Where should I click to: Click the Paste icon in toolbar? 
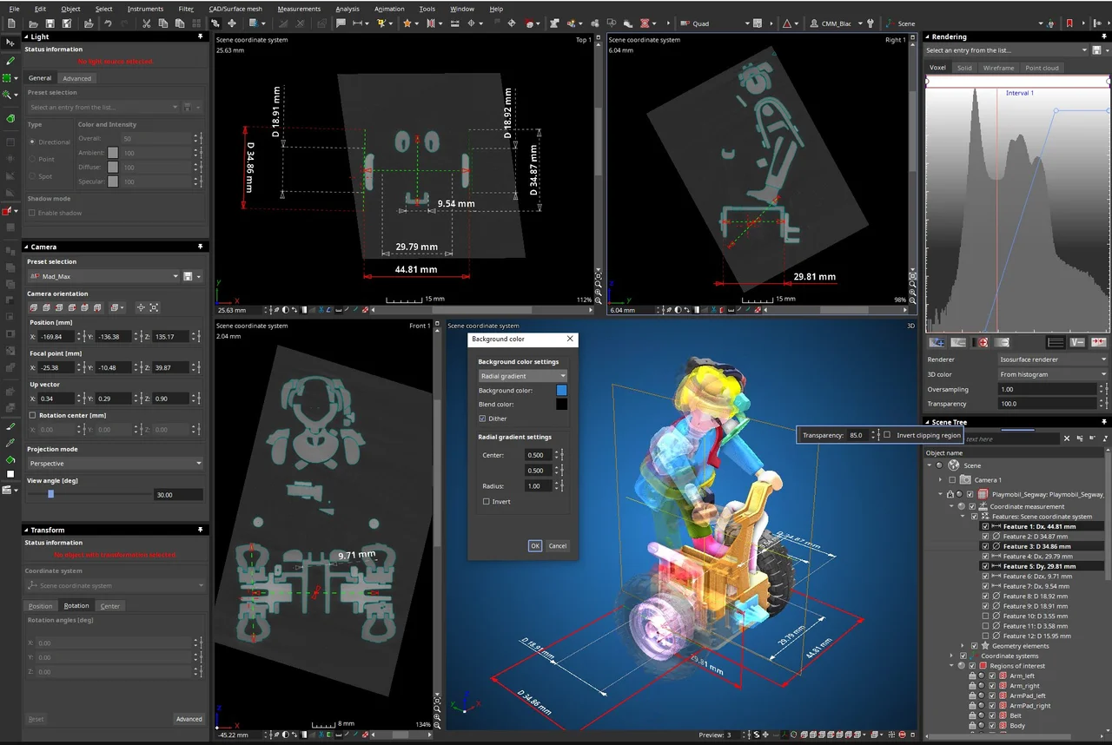click(181, 23)
